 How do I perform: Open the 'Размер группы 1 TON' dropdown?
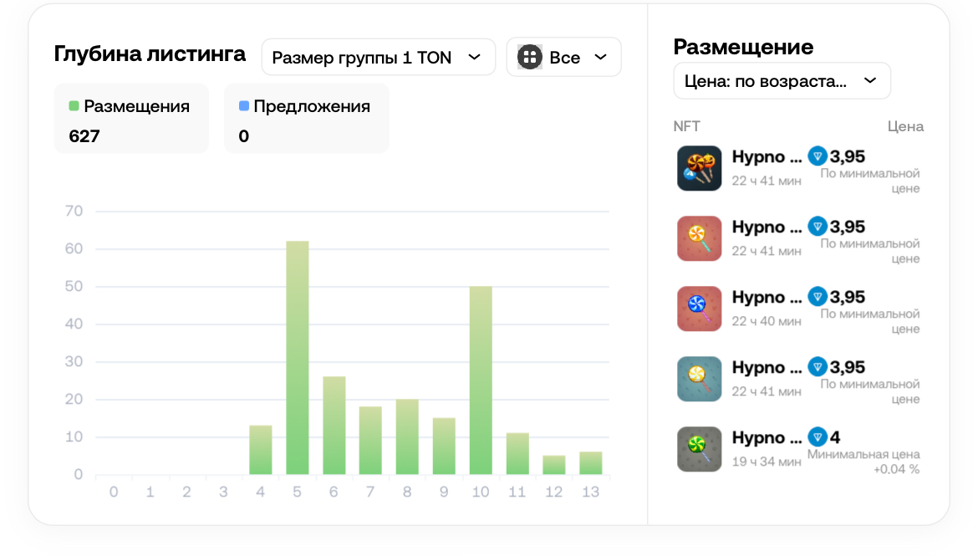click(x=378, y=58)
